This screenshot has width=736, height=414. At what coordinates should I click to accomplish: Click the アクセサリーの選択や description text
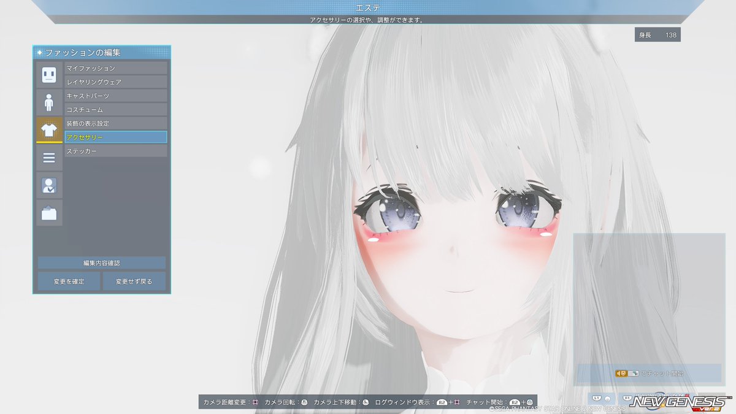(x=366, y=20)
